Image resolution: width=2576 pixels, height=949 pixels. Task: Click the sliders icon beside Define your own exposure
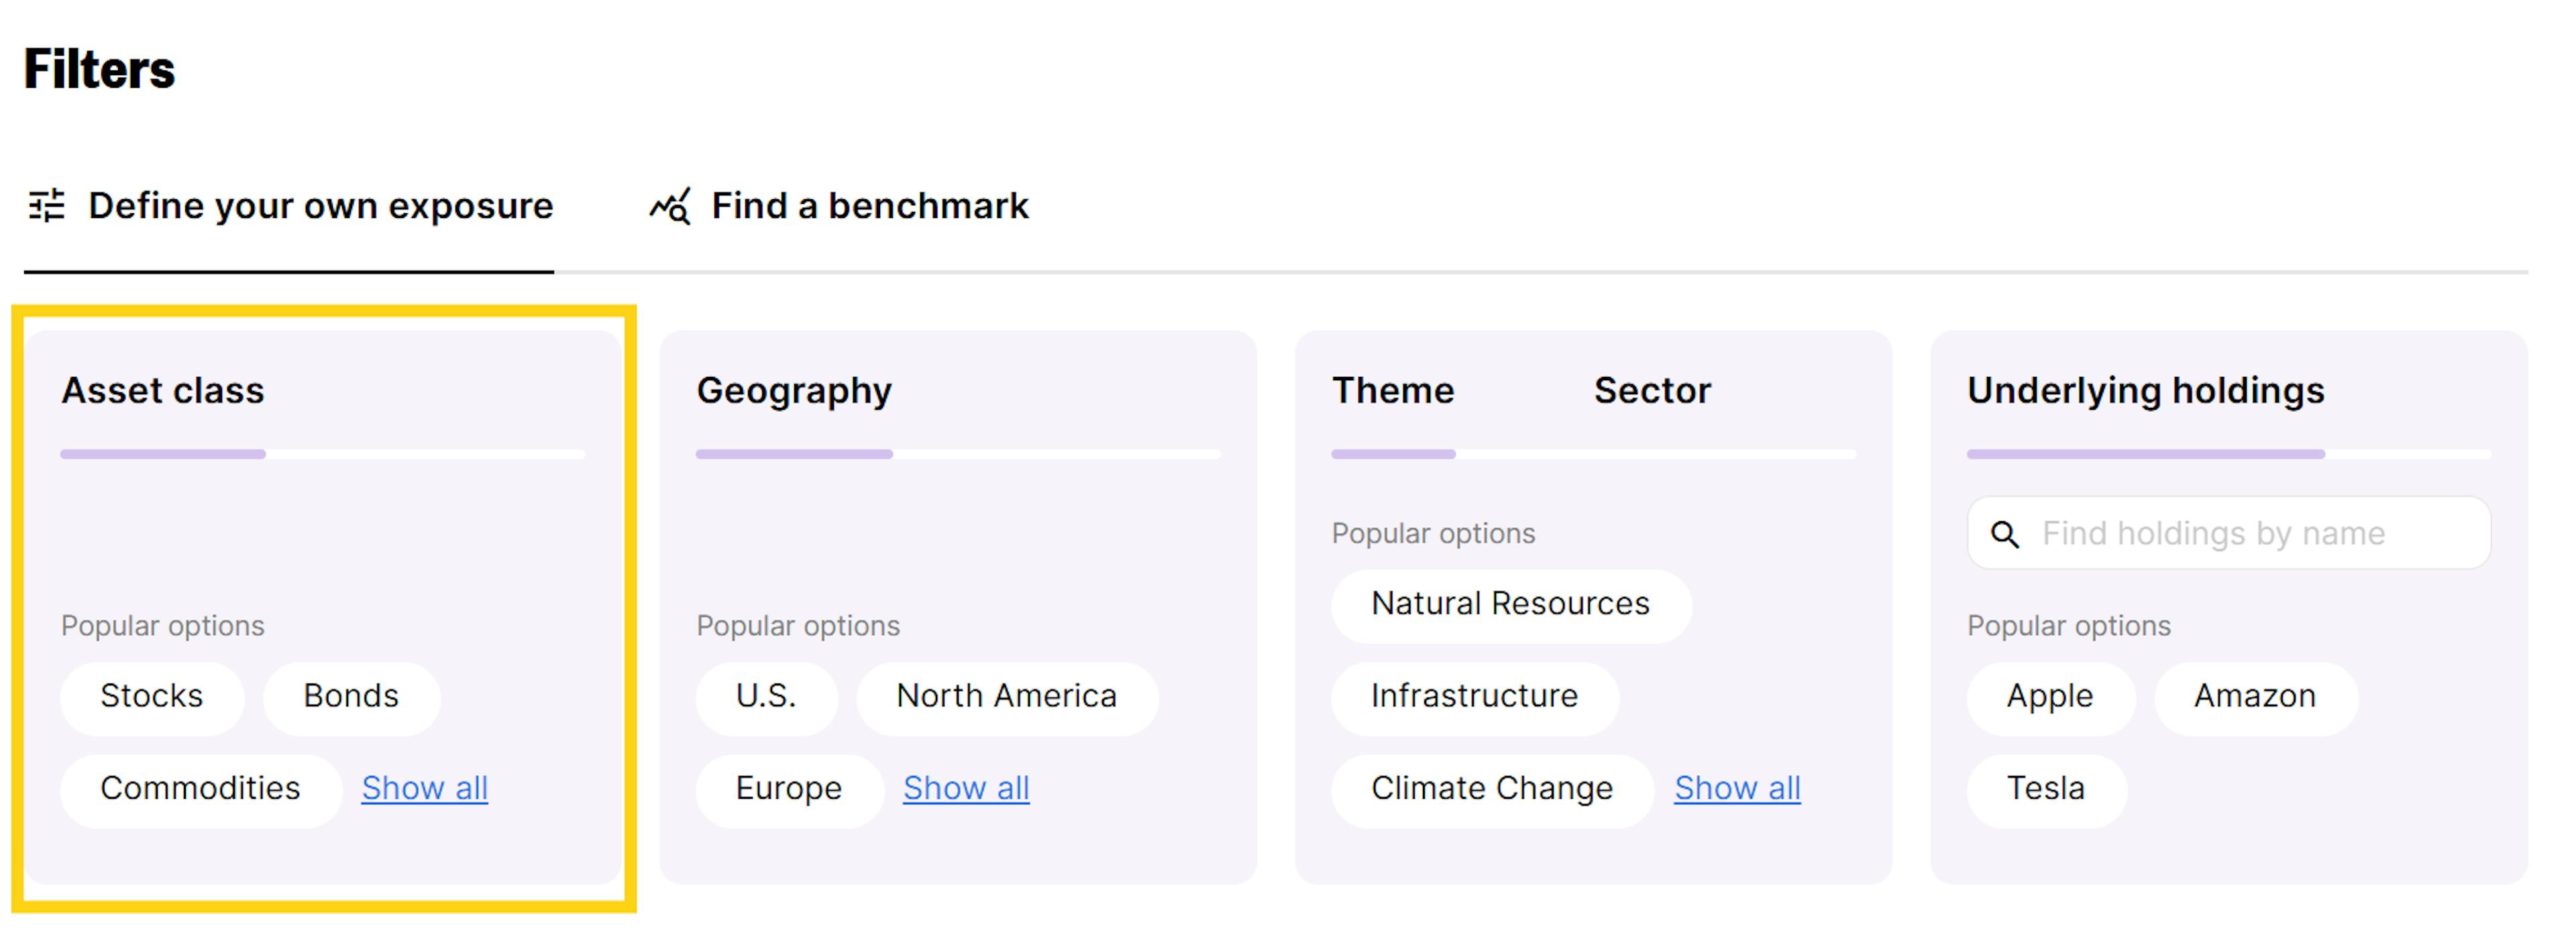coord(47,206)
